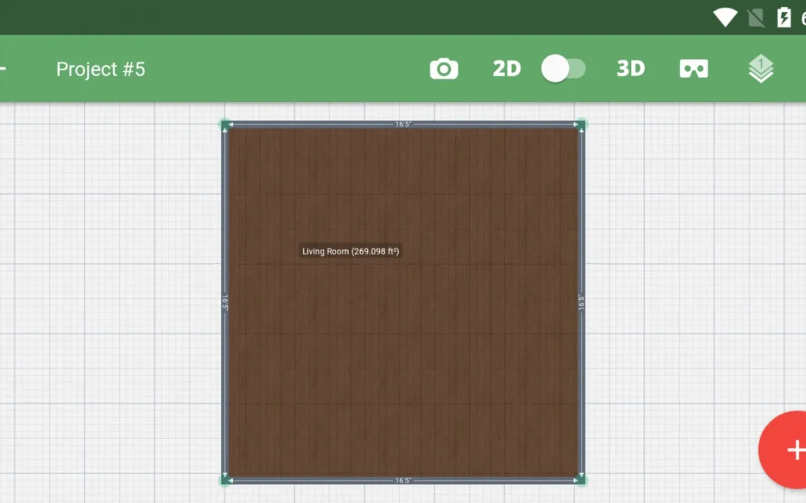Tap the Project #5 title
Viewport: 806px width, 503px height.
101,69
